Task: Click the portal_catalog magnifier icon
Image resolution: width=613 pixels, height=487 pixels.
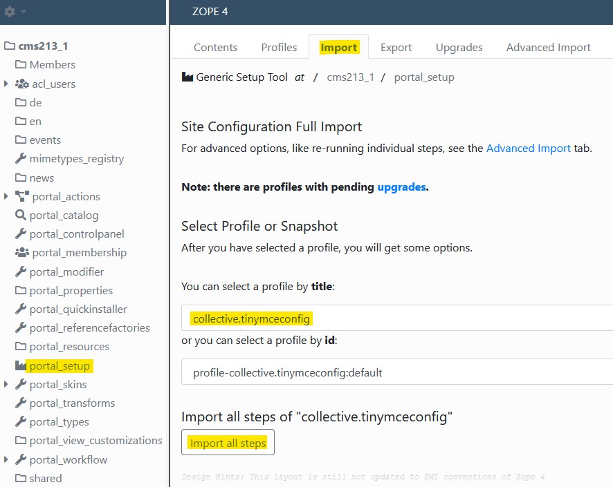Action: coord(21,216)
